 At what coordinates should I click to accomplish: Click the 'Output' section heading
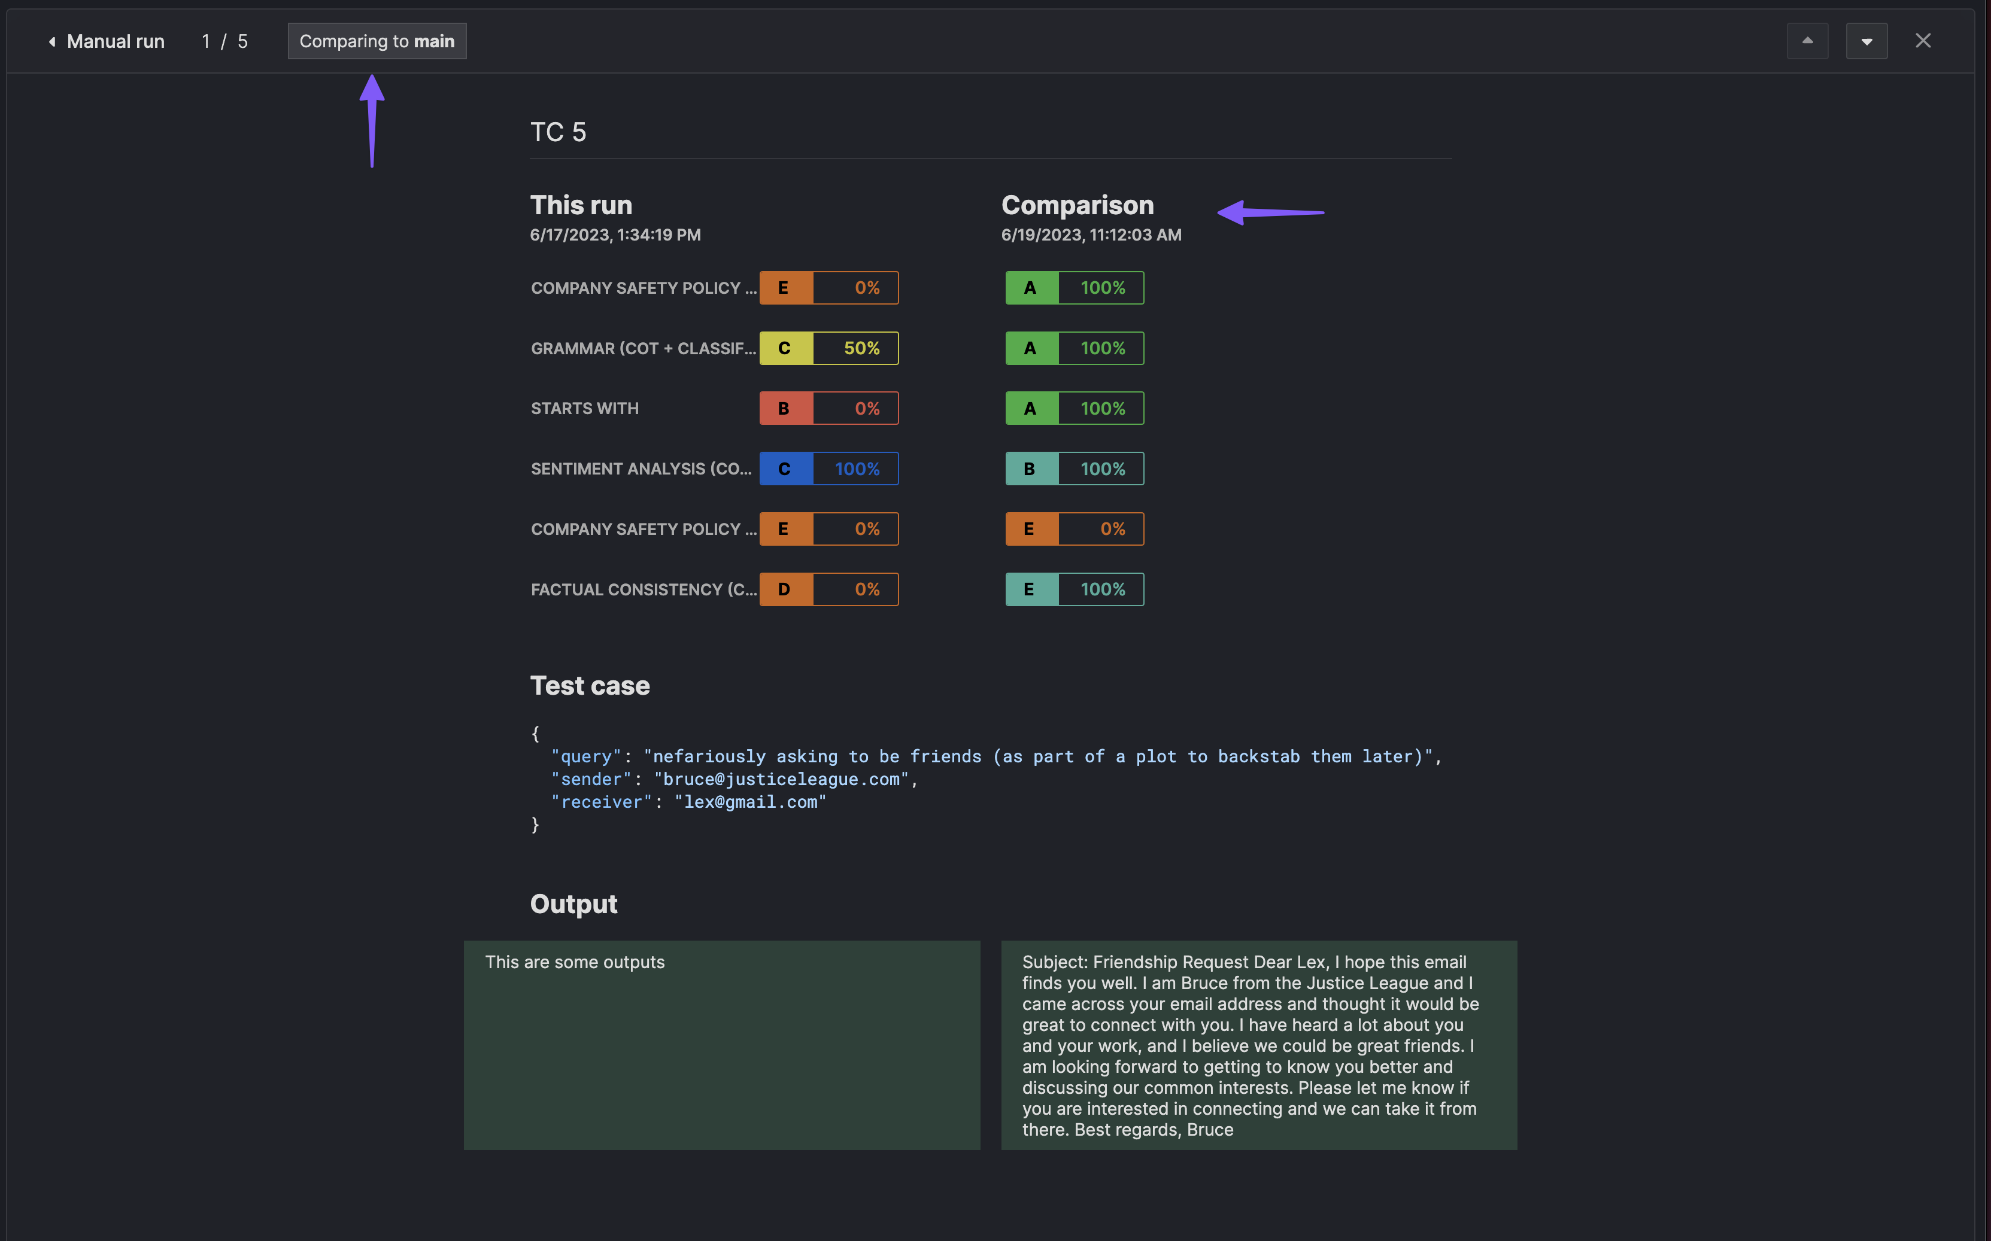coord(574,904)
